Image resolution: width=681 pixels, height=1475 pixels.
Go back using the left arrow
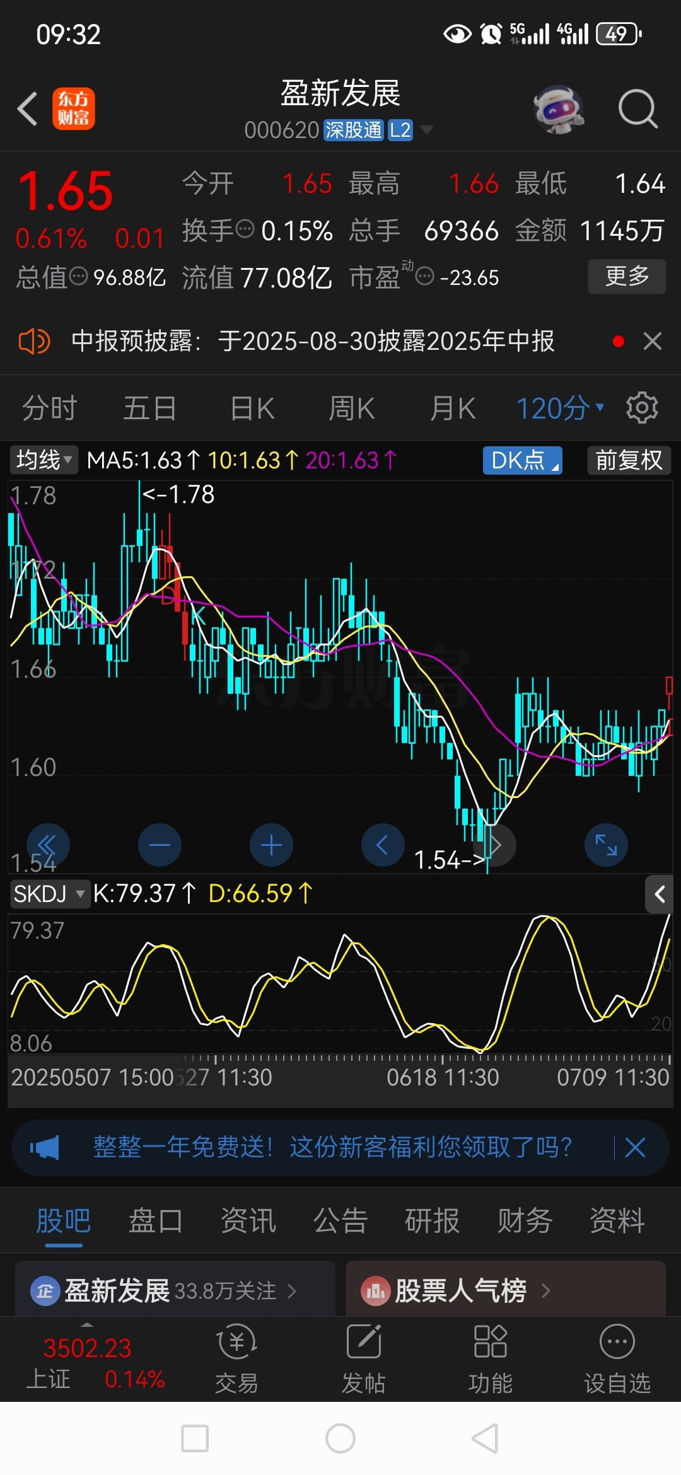28,109
